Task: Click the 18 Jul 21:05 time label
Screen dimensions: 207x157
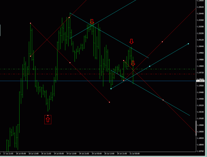Action: (x=46, y=154)
